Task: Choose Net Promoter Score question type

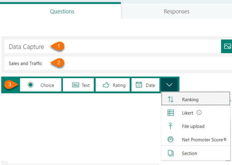Action: [x=196, y=140]
